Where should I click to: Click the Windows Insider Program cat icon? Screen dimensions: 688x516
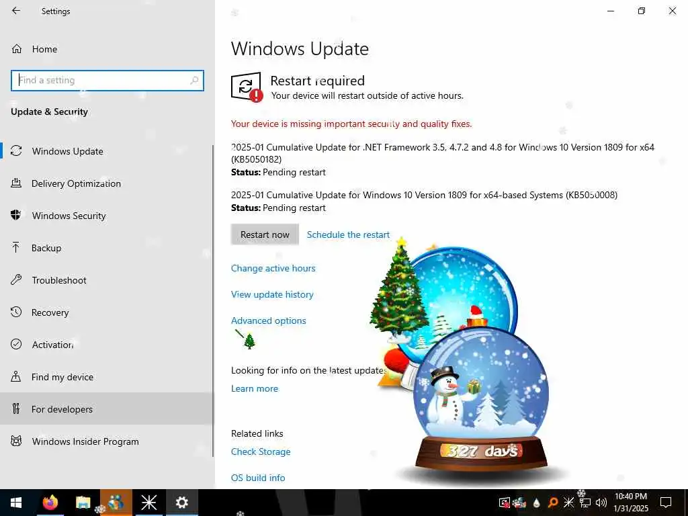click(x=16, y=441)
